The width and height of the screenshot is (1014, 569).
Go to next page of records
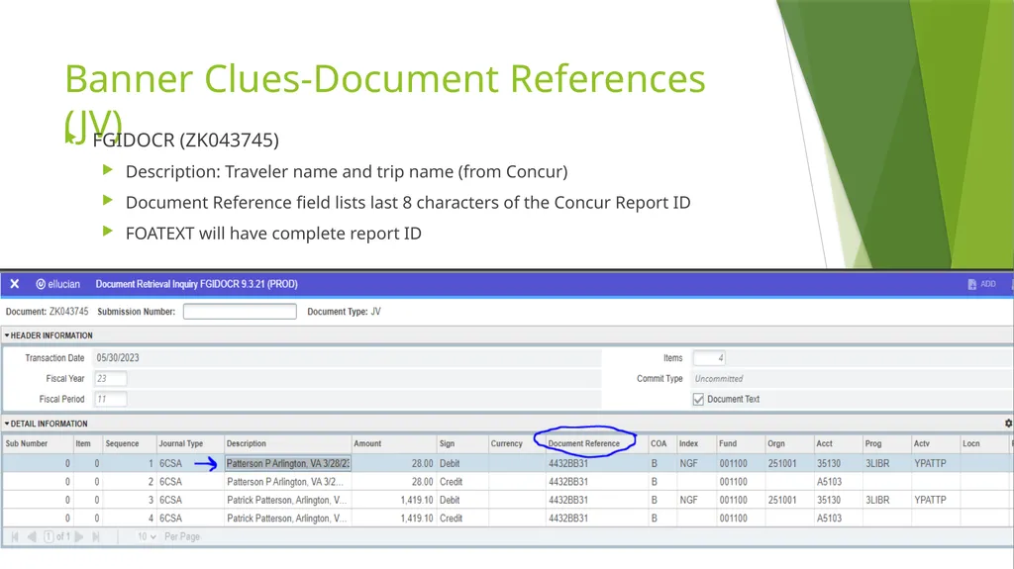(x=79, y=536)
